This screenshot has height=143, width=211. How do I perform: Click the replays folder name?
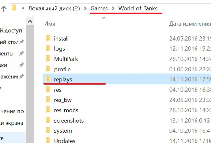(63, 80)
